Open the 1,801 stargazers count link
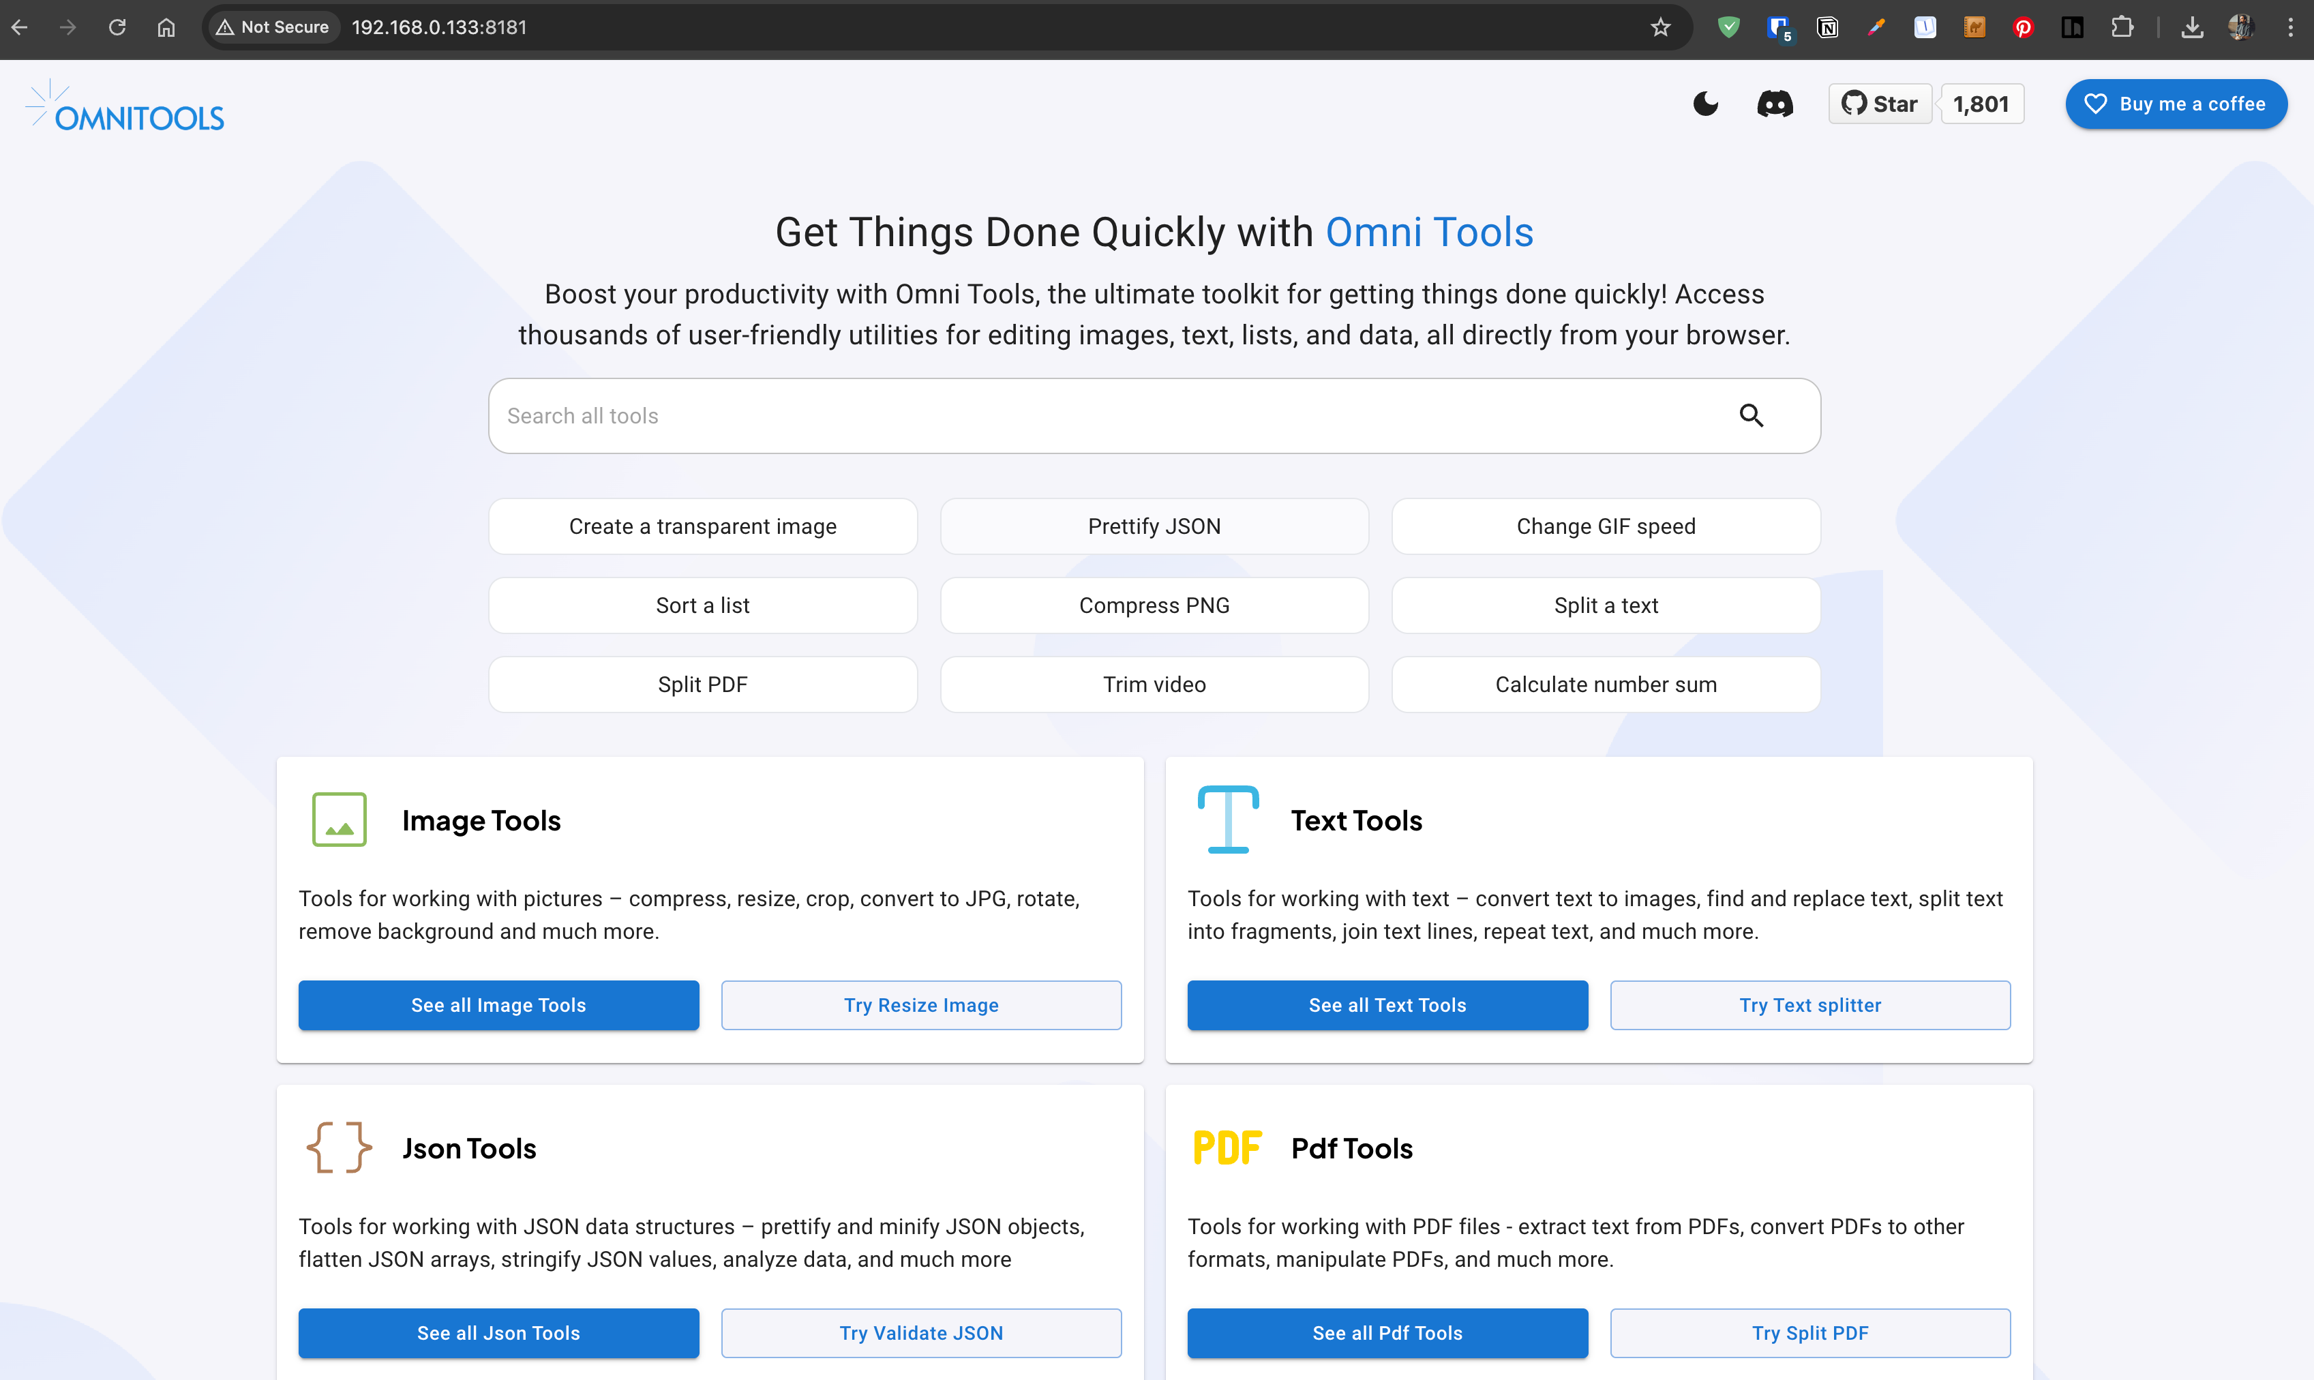2314x1380 pixels. point(1981,104)
